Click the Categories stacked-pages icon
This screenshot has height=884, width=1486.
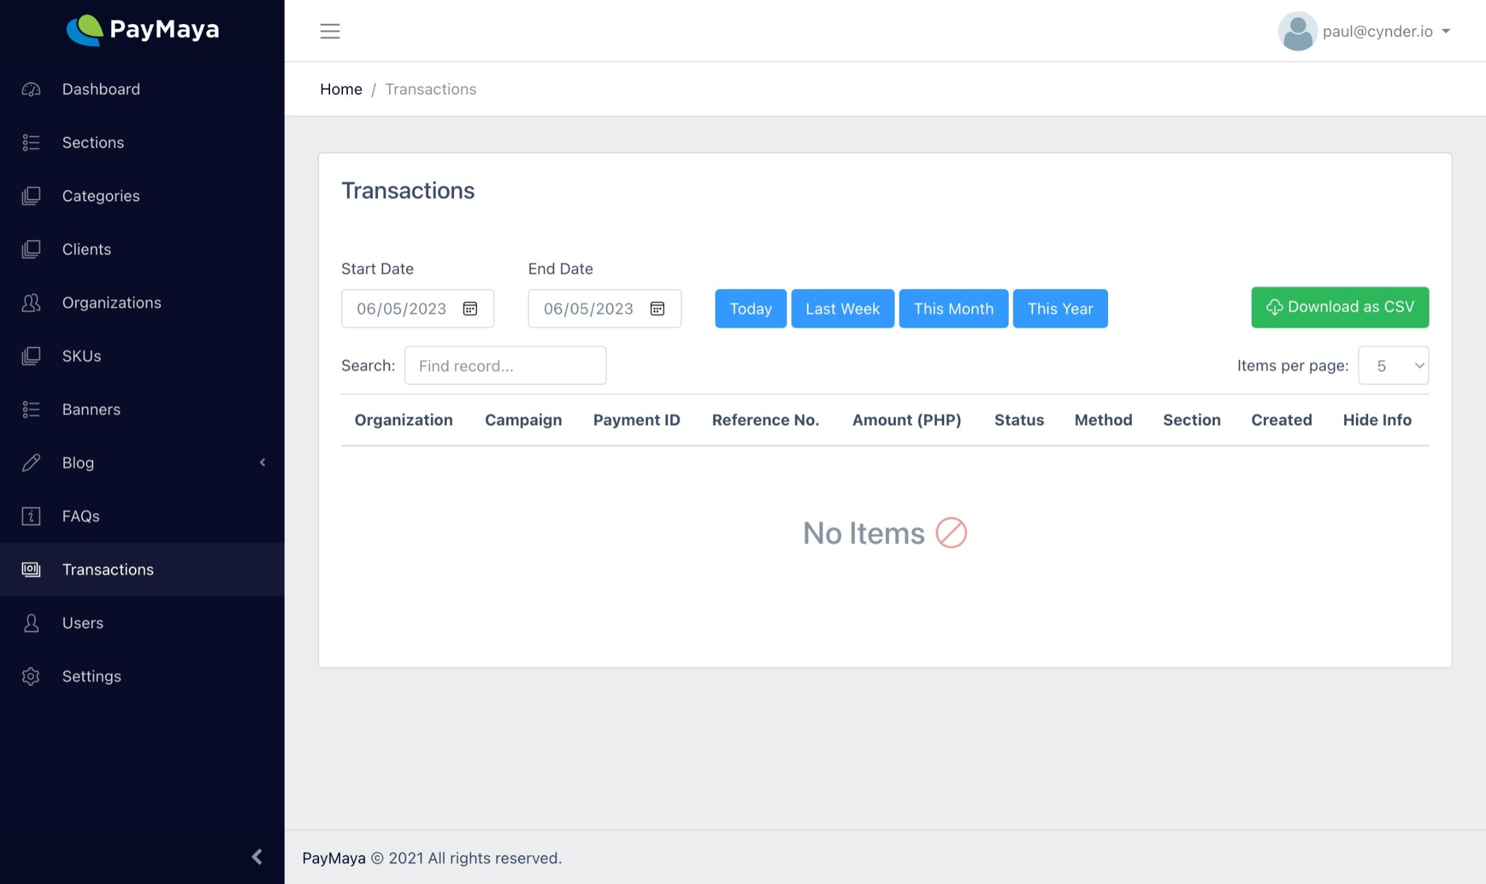click(x=31, y=196)
